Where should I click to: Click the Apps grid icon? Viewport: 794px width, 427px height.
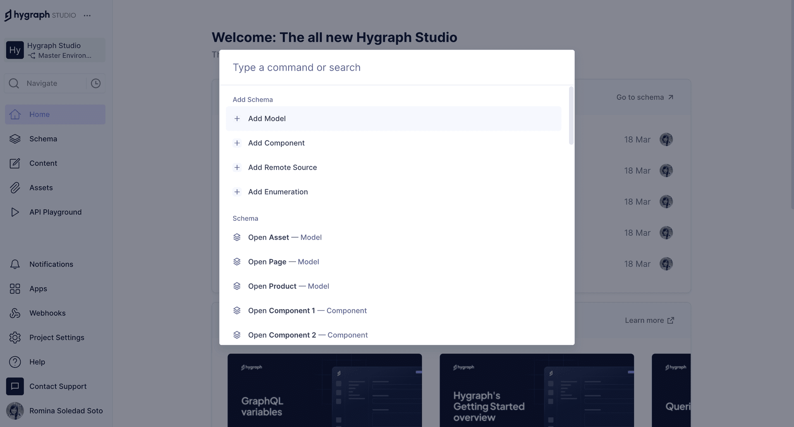pyautogui.click(x=15, y=289)
